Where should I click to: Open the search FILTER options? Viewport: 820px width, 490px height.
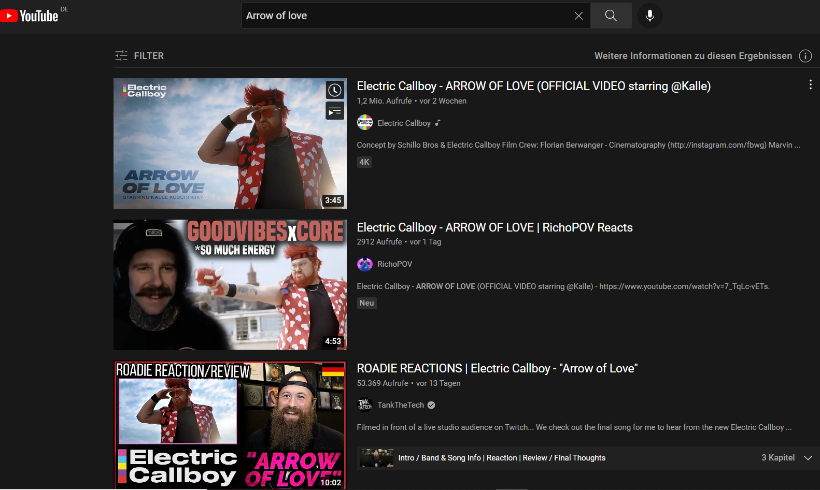(139, 56)
